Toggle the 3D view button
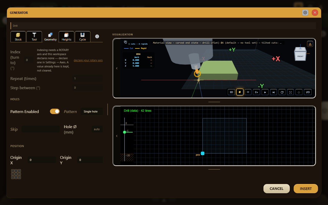This screenshot has width=328, height=205. [231, 92]
